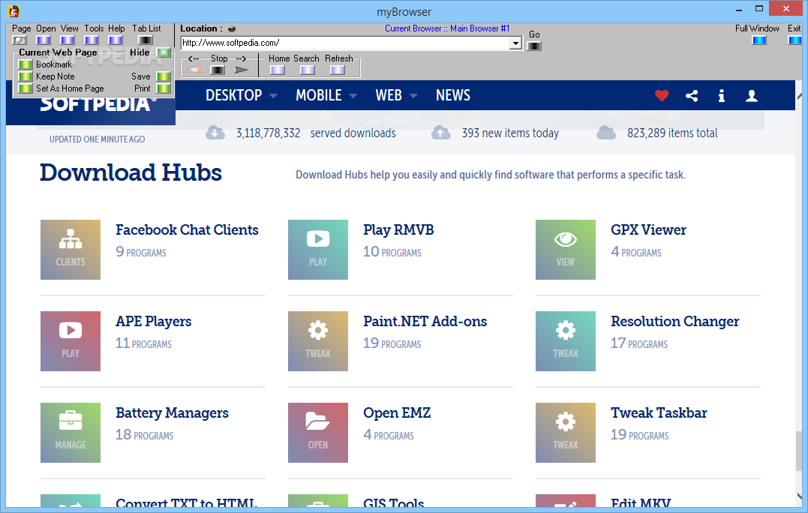Click the myBrowser app icon in title bar
The height and width of the screenshot is (513, 808).
pos(14,10)
